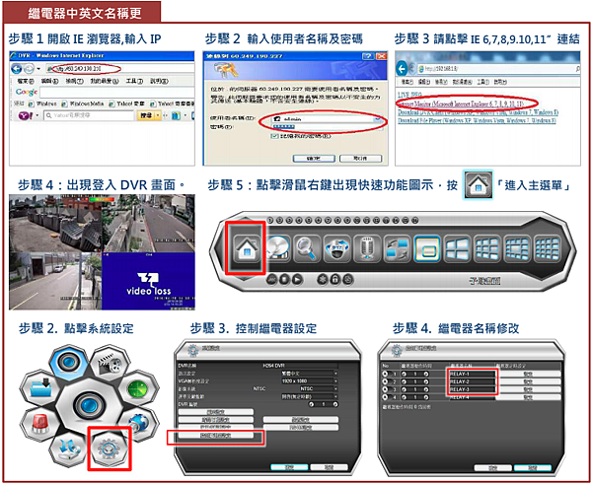Increase relay 1 duration with right arrow
The height and width of the screenshot is (484, 592).
[x=426, y=374]
